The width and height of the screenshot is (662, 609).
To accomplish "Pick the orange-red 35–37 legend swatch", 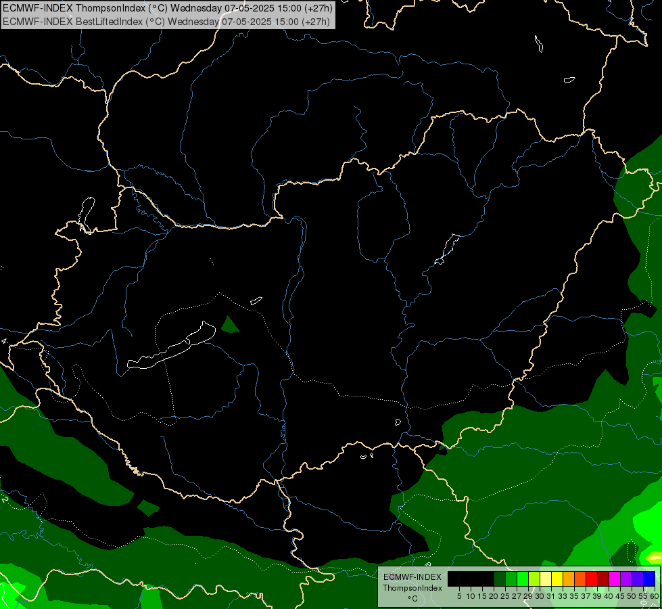I will (580, 579).
